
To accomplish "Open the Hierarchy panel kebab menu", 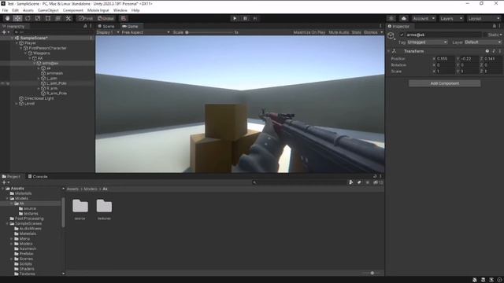I will (91, 26).
